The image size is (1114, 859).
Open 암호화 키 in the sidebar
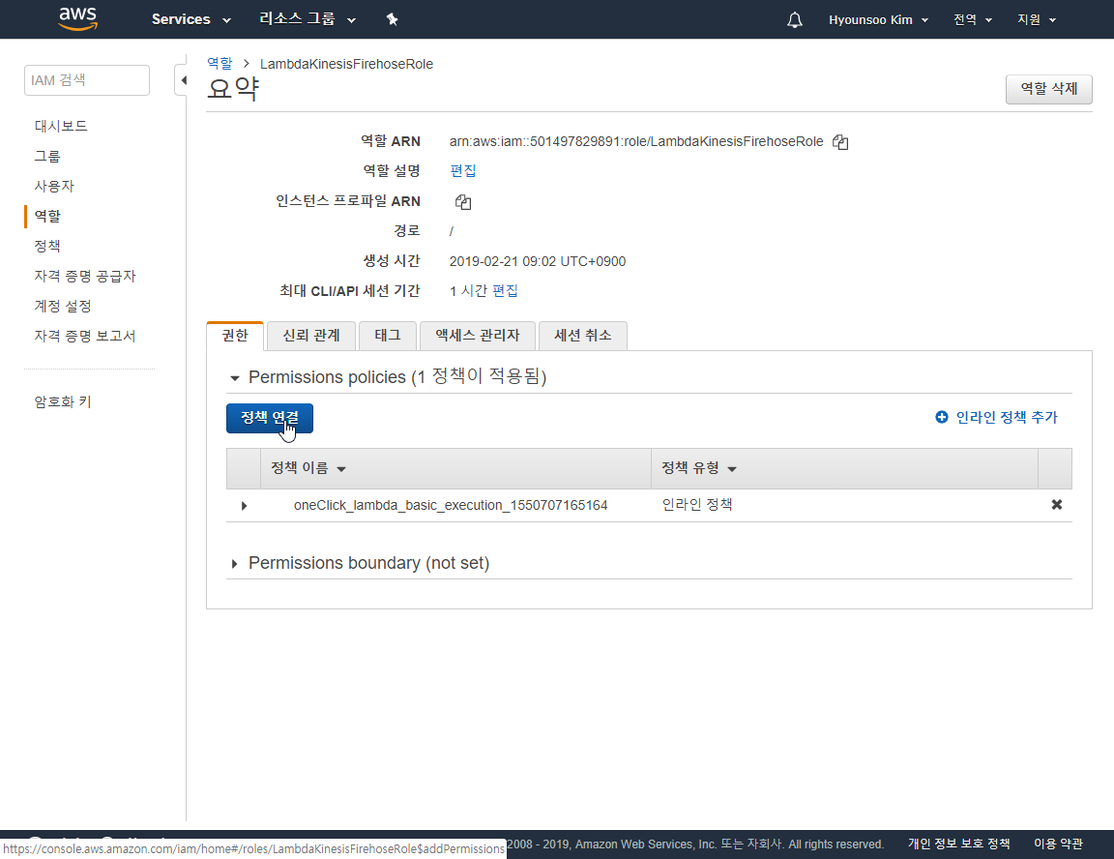point(63,402)
